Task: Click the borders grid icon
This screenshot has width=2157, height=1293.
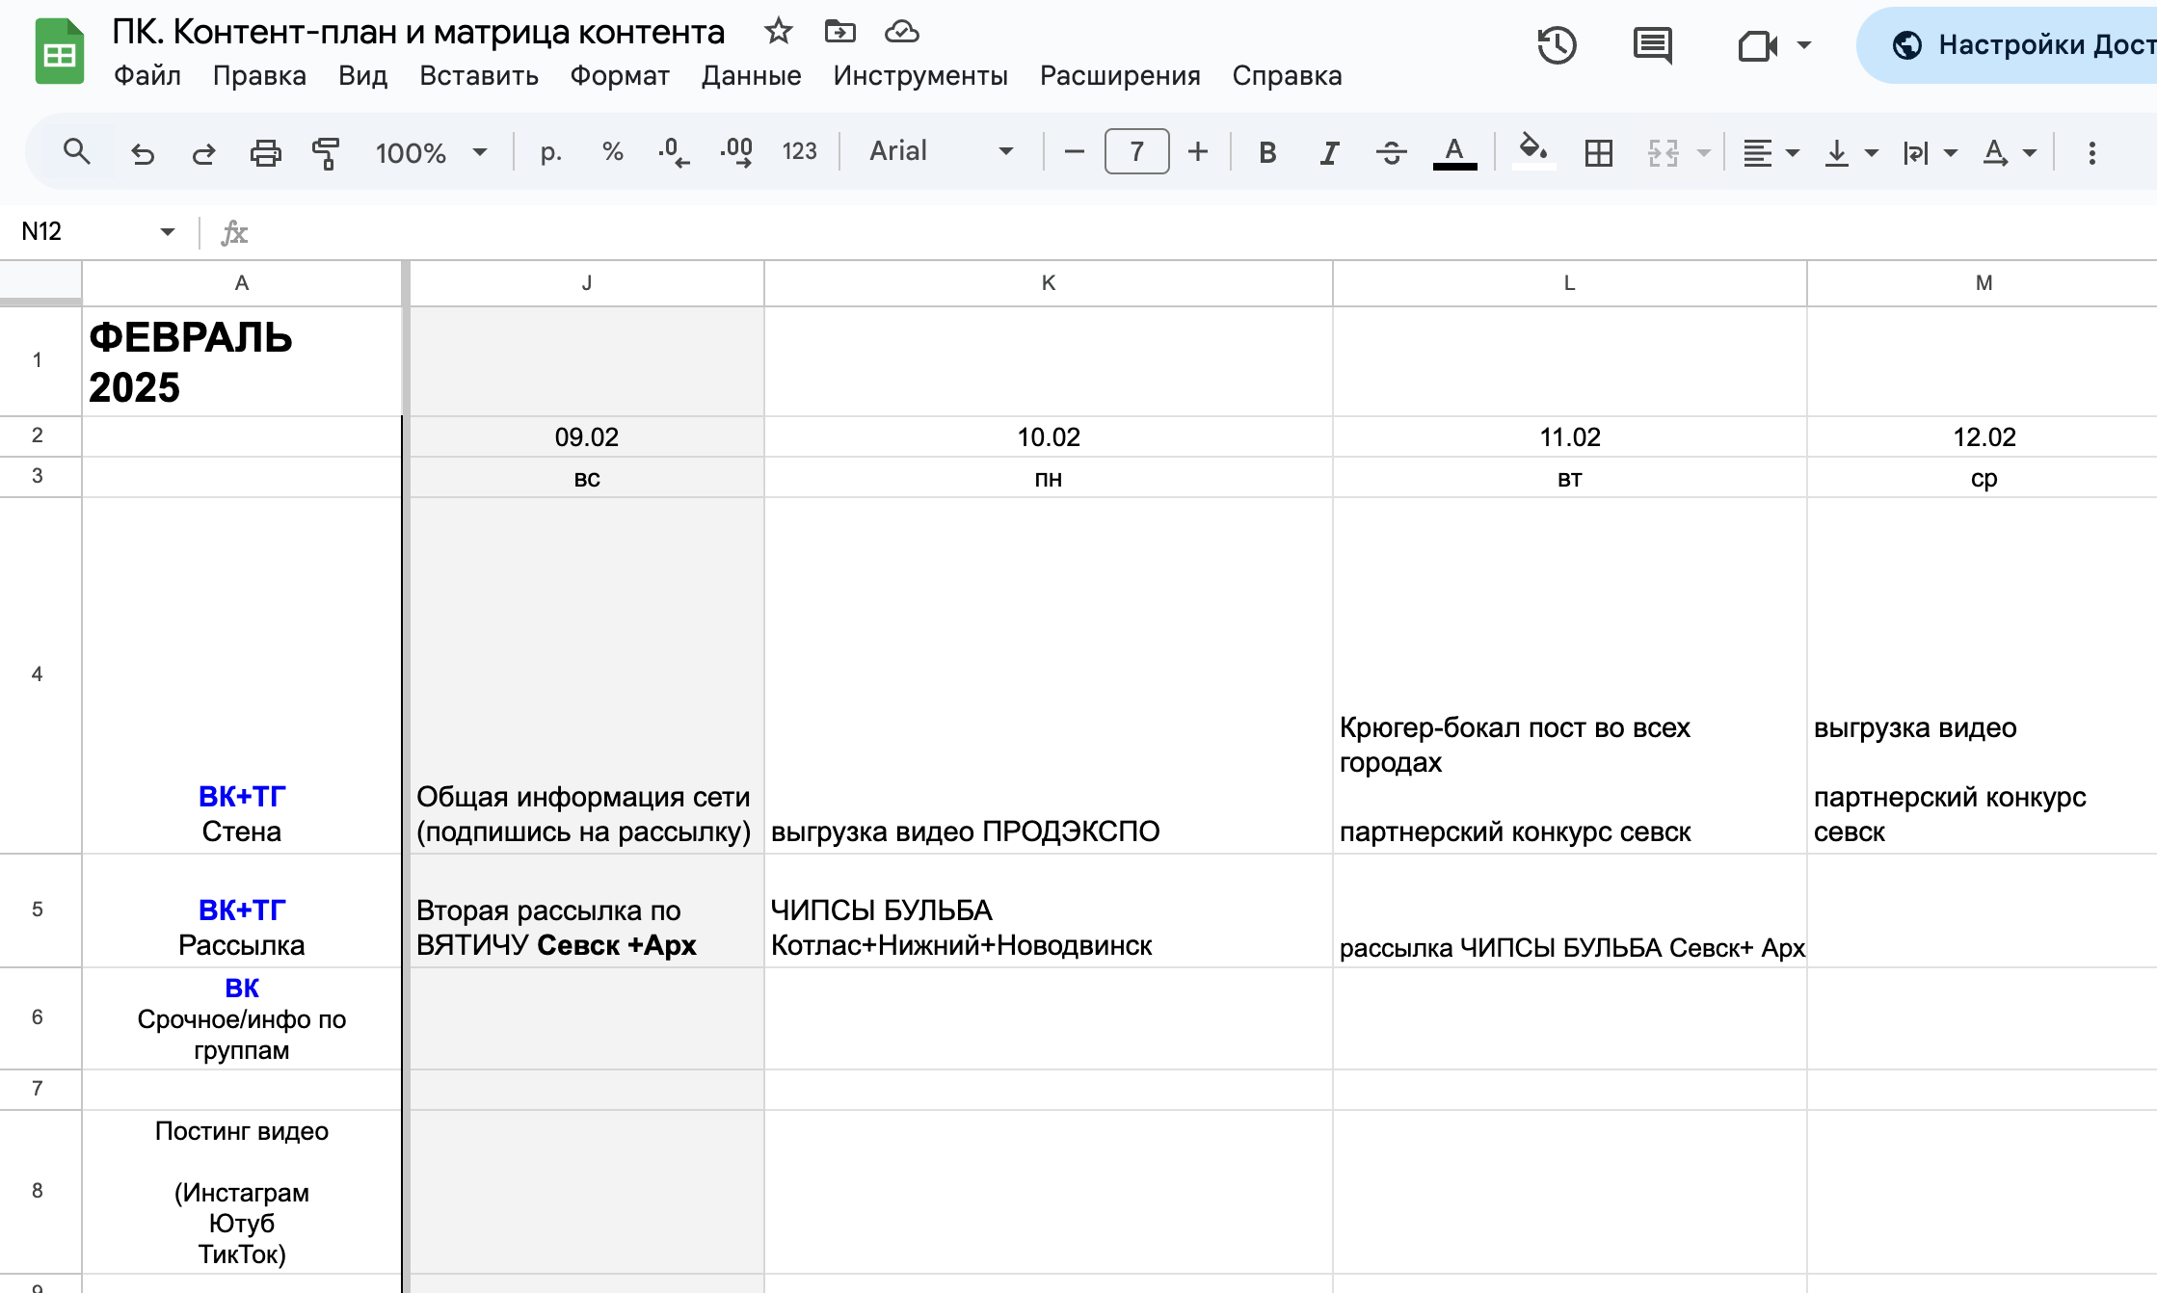Action: click(1598, 152)
